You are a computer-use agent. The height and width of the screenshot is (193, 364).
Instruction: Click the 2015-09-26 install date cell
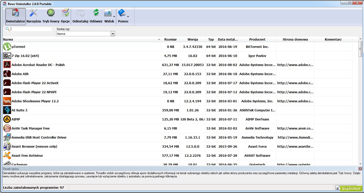click(x=228, y=146)
